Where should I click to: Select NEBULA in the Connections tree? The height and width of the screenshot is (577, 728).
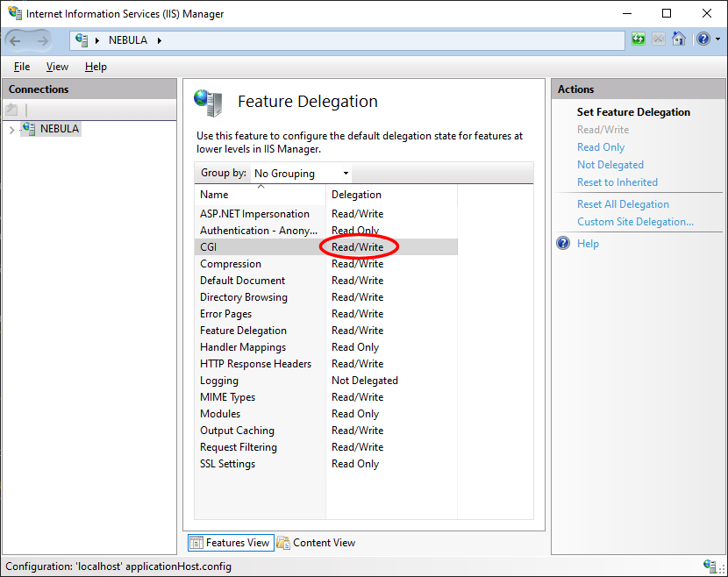click(x=60, y=129)
